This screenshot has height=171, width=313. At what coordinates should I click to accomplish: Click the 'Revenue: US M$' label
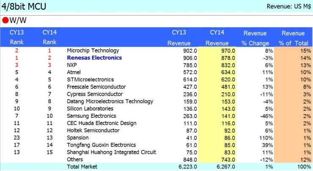288,6
